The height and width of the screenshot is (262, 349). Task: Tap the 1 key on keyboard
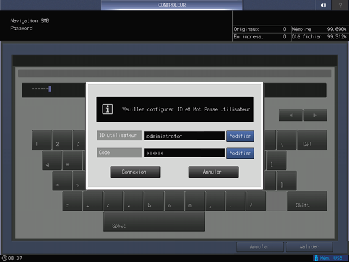[42, 140]
